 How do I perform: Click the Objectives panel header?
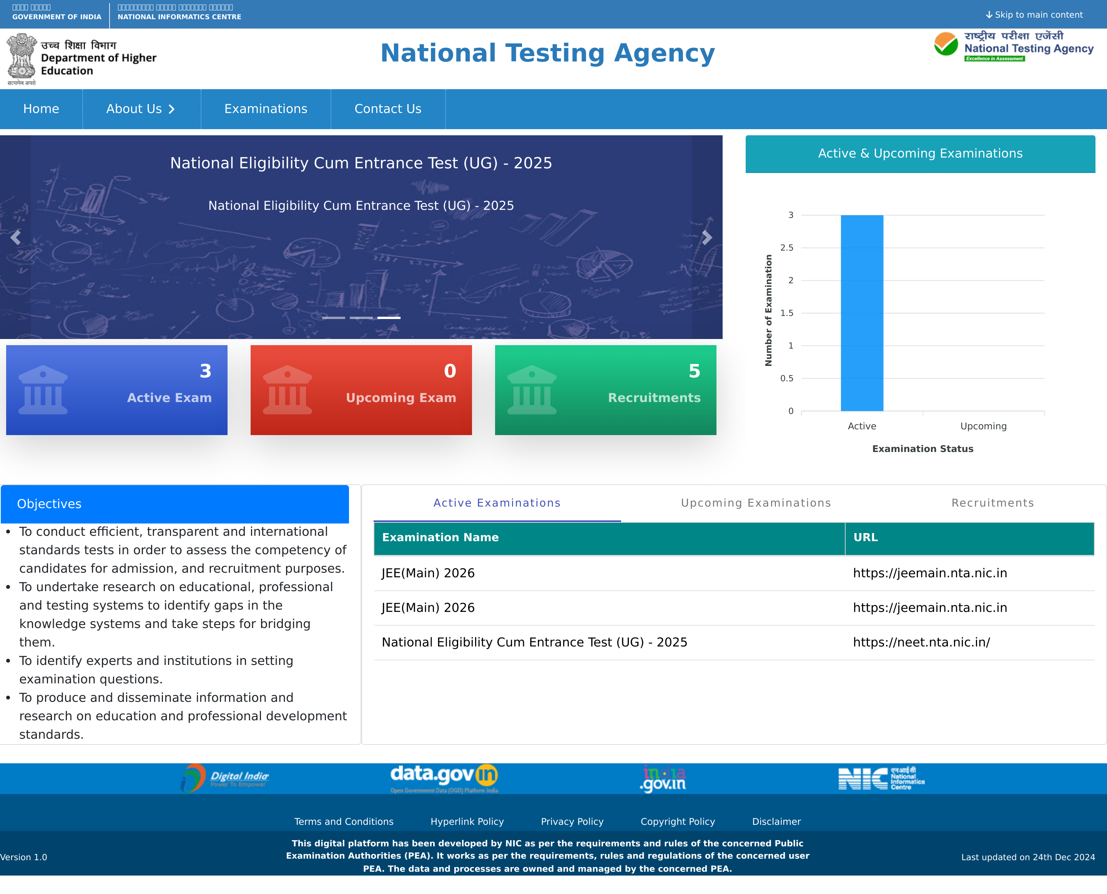175,504
